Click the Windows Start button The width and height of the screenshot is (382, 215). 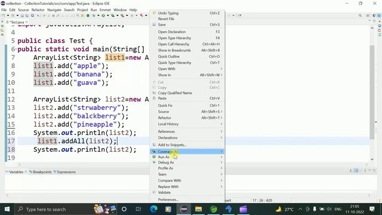pos(7,209)
